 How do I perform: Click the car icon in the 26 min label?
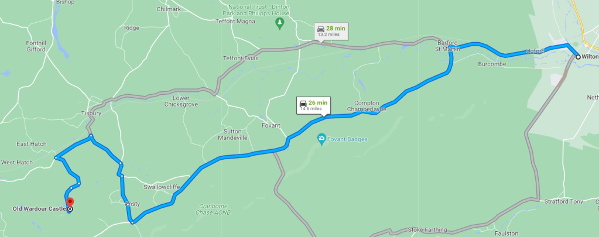point(303,103)
